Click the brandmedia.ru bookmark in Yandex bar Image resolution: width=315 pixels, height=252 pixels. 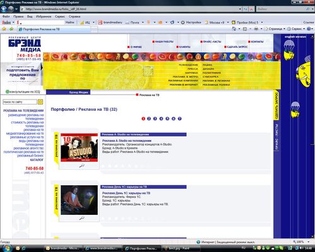click(x=110, y=22)
